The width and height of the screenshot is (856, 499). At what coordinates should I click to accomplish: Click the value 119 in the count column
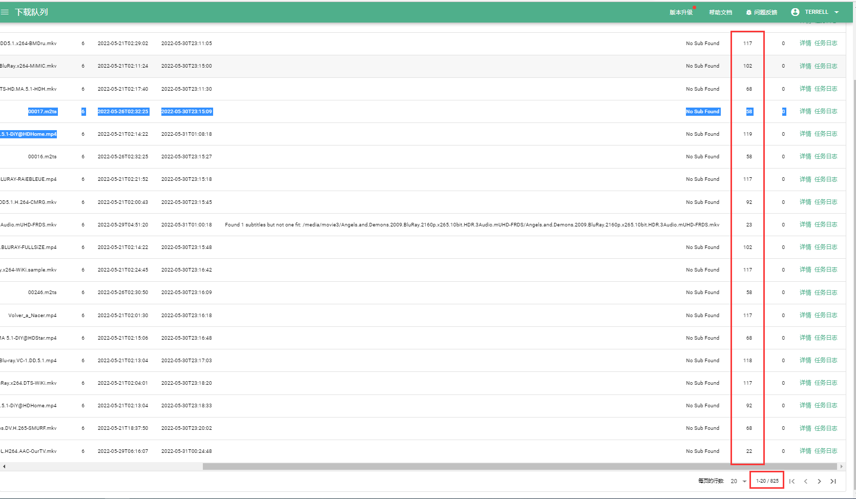[748, 134]
